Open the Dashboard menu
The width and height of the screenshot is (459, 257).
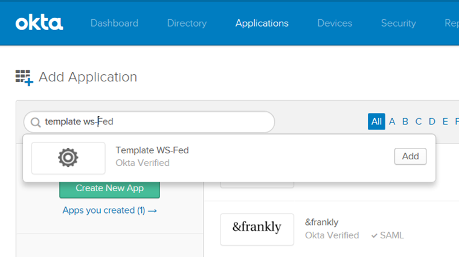click(x=114, y=23)
